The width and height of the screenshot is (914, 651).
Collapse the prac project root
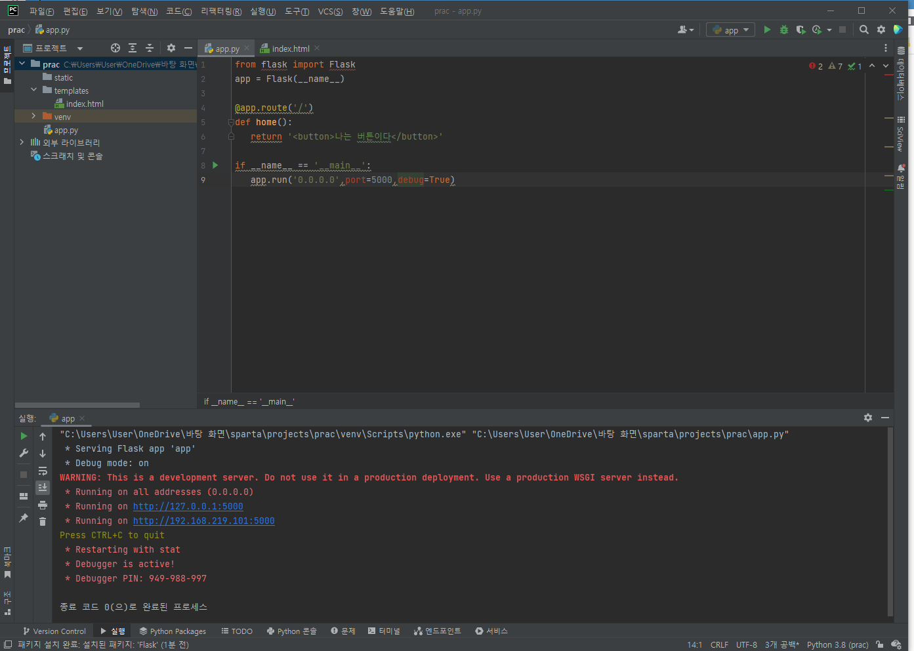[22, 64]
